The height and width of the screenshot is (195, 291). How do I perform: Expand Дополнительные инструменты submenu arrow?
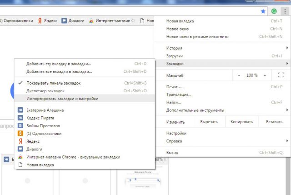(x=287, y=110)
